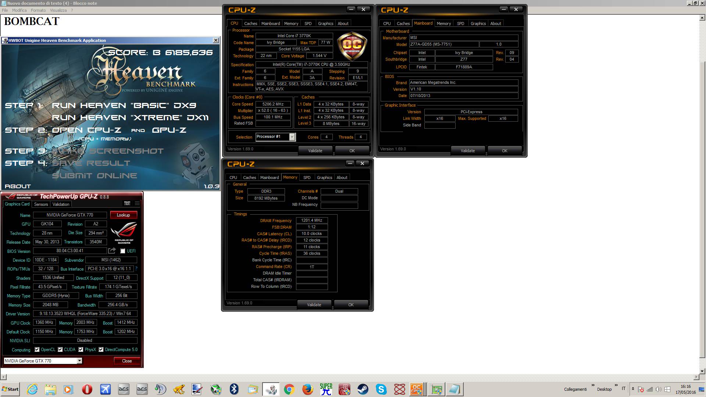Screen dimensions: 706x397
Task: Click Run Heaven Xtreme DX11 in HWBOT
Action: tap(130, 118)
